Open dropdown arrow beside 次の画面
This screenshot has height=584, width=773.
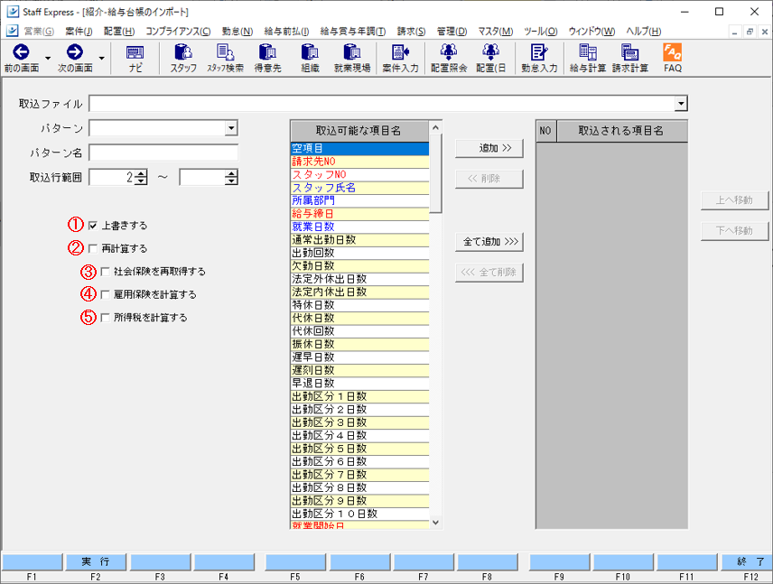[101, 58]
